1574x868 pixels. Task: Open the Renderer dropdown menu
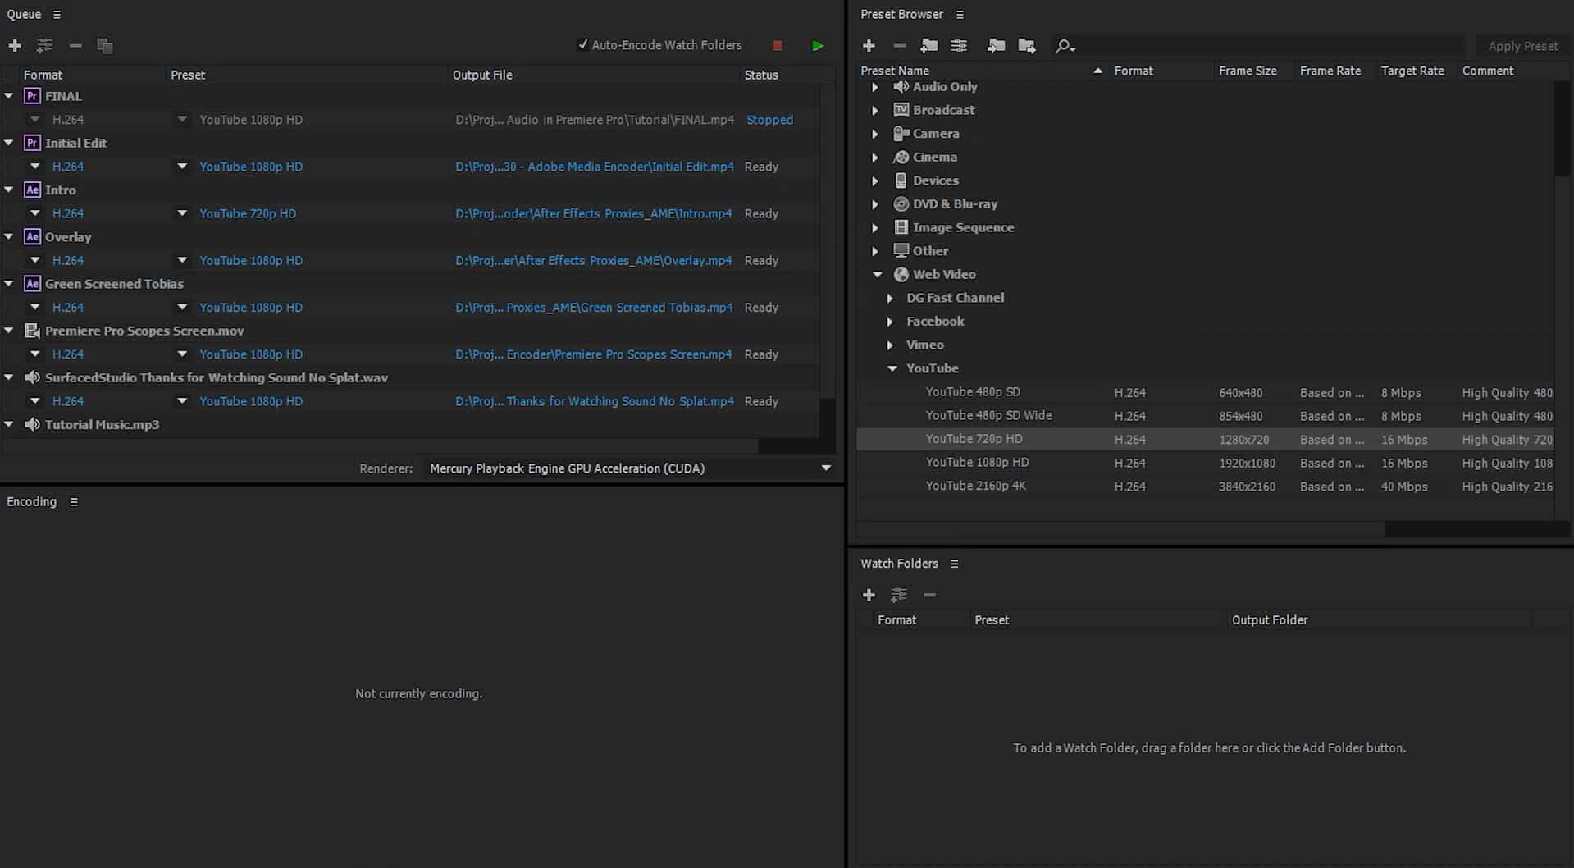pos(825,468)
